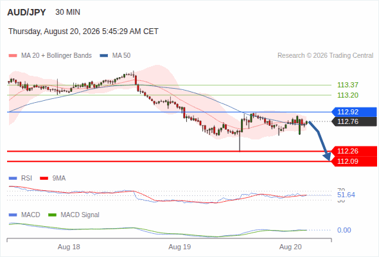Click the MACD blue legend swatch
Viewport: 379px width, 257px height.
(x=13, y=215)
